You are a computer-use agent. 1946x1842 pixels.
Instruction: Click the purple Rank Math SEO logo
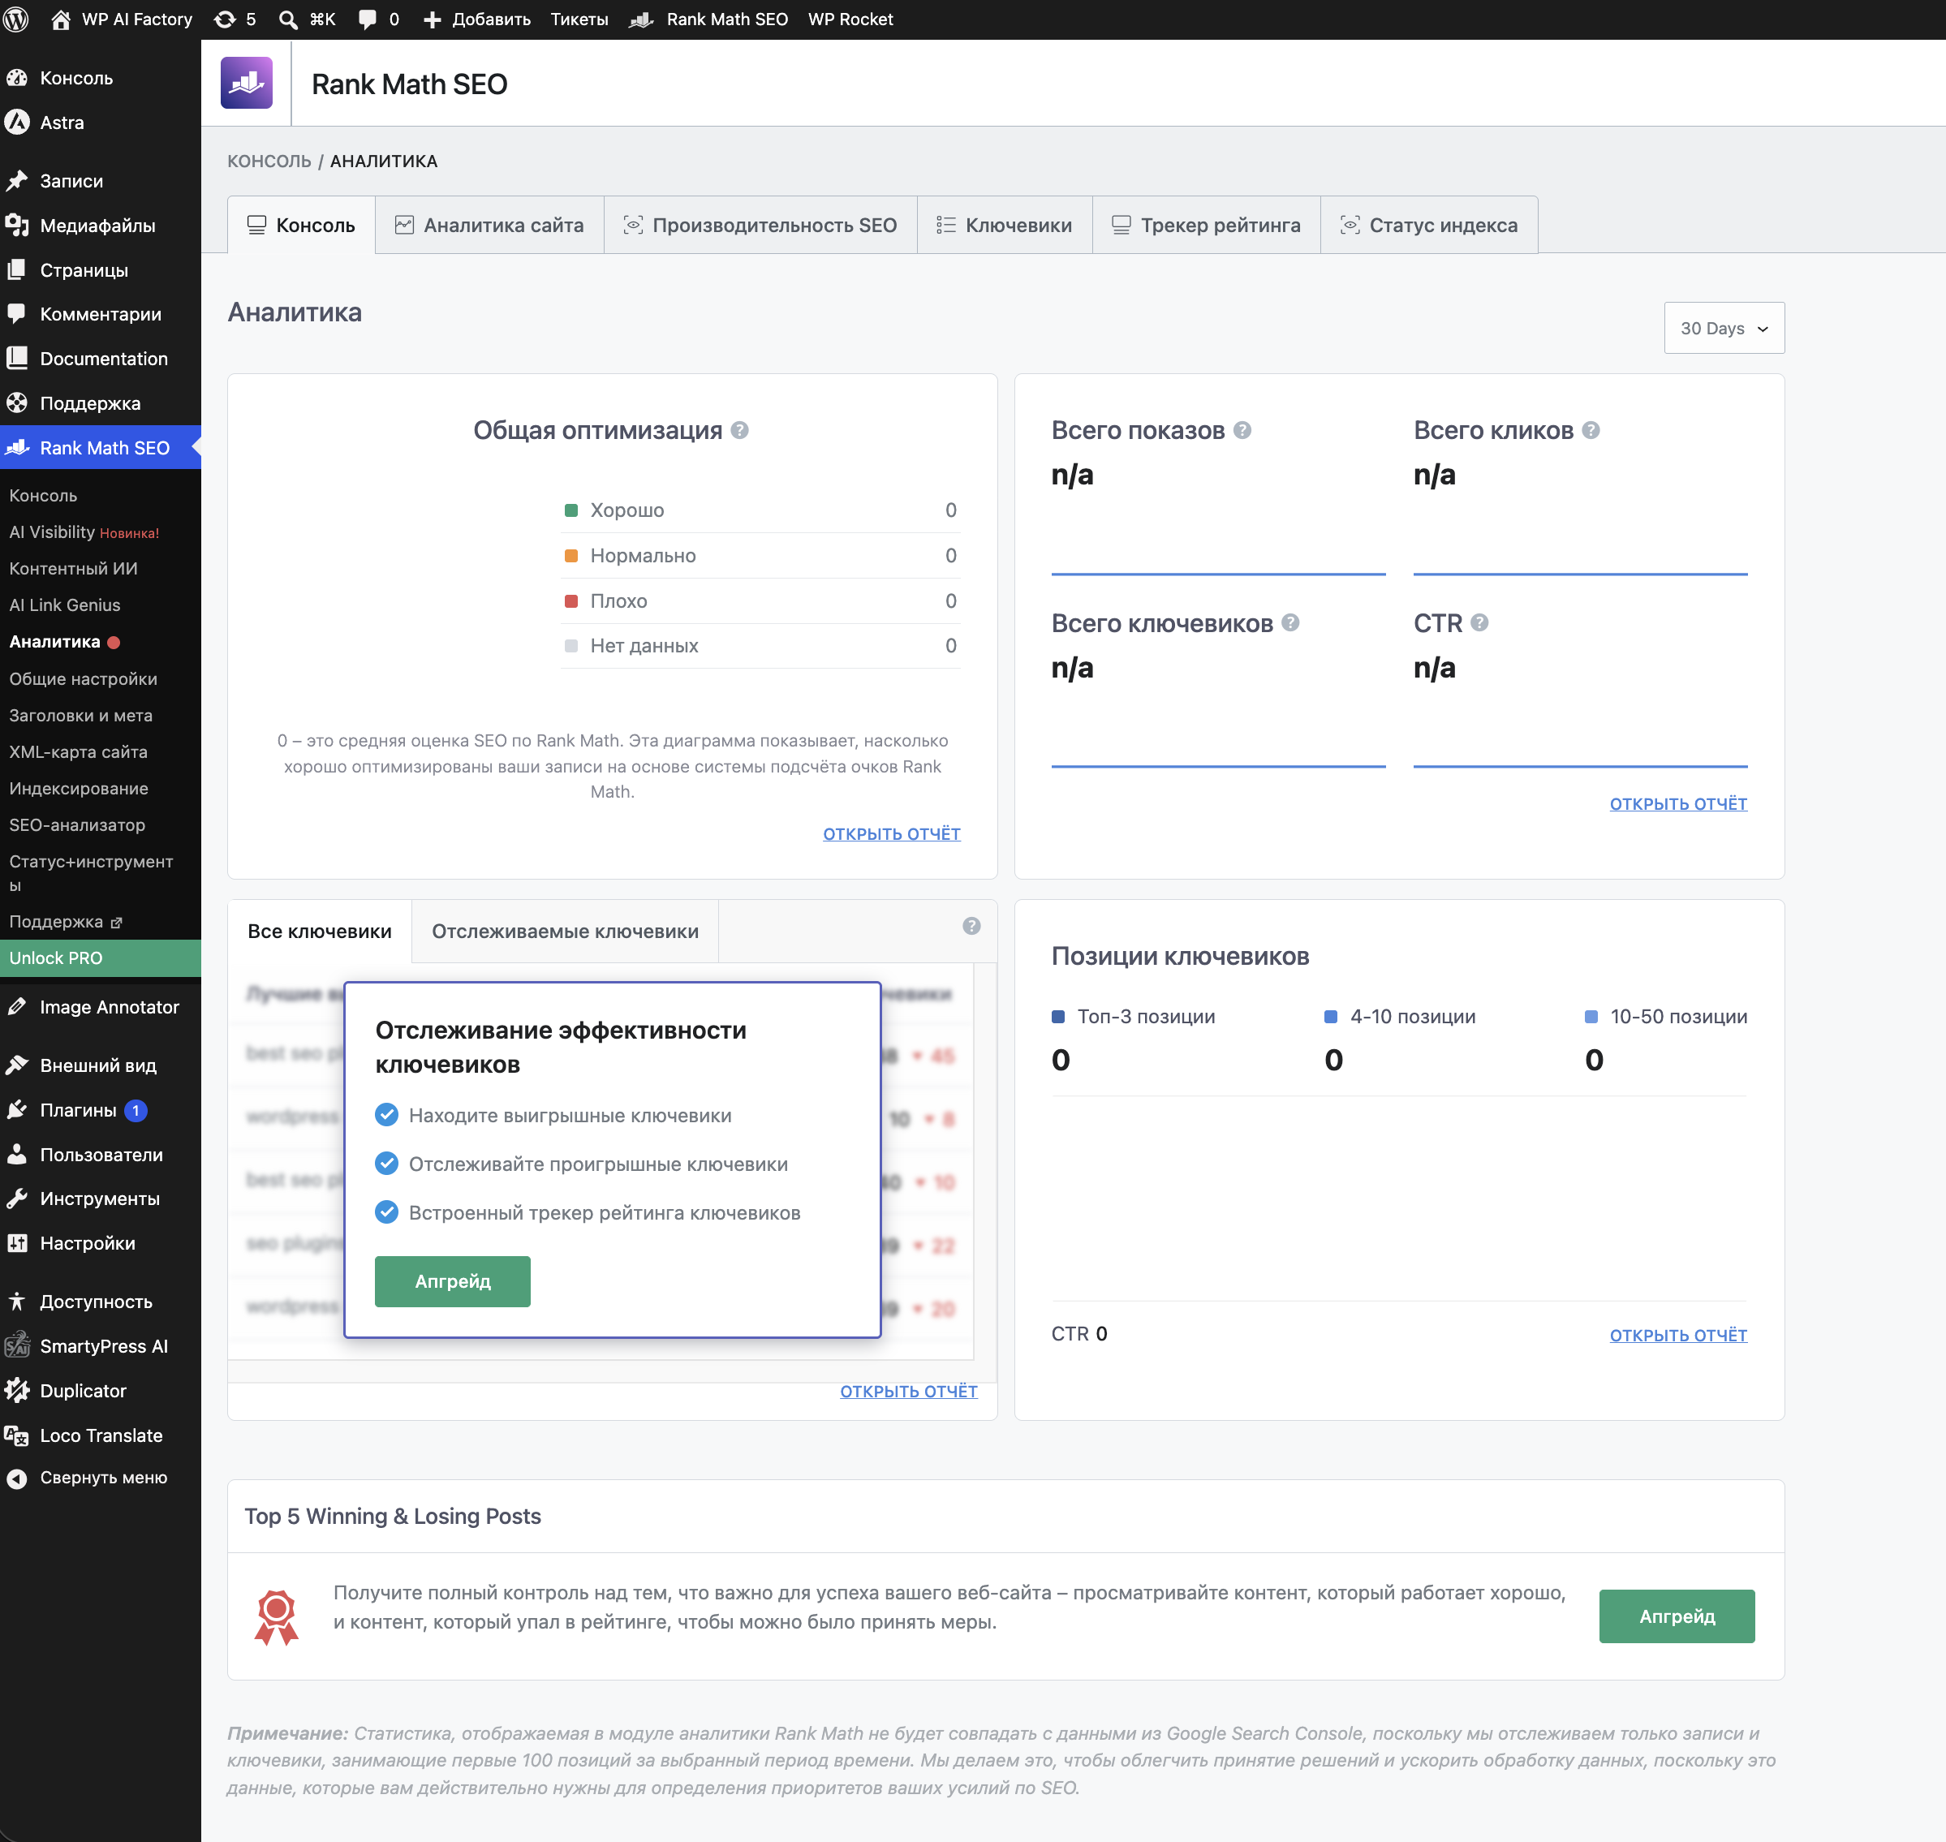click(247, 84)
